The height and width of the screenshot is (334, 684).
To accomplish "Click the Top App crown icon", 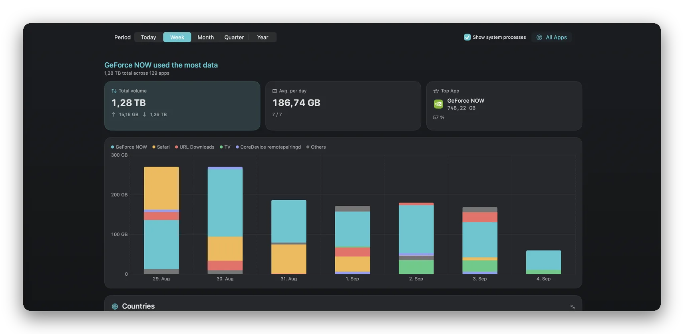I will pos(436,91).
